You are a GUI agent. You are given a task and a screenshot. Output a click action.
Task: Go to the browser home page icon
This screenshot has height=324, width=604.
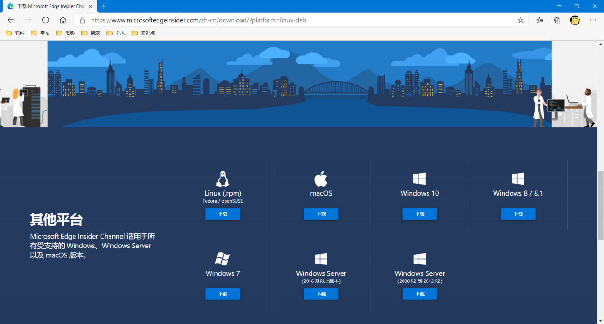point(63,20)
